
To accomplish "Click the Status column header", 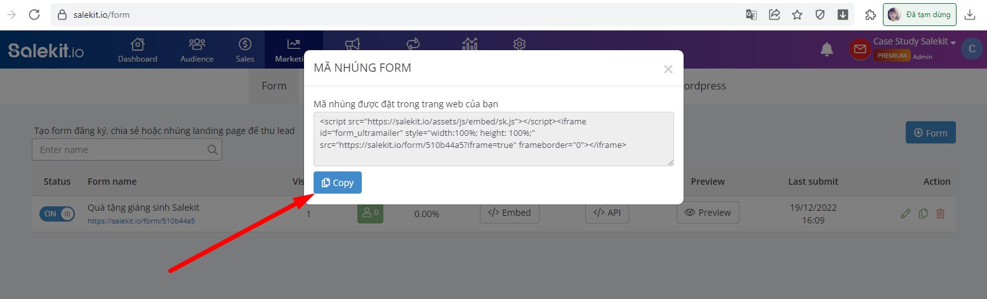I will (x=57, y=182).
